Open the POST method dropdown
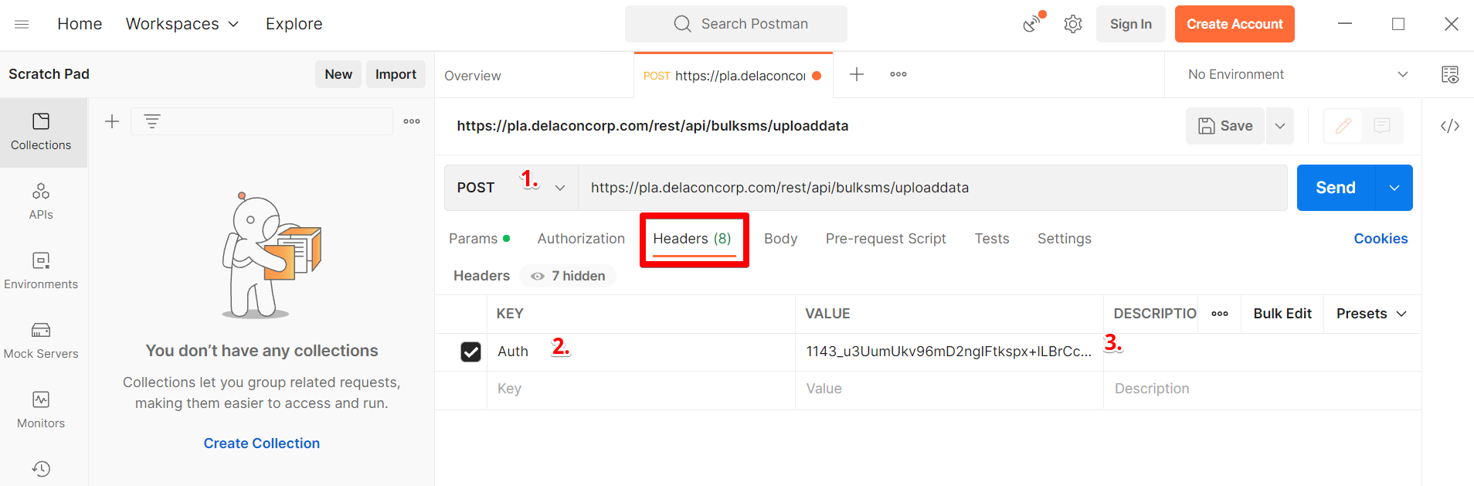The height and width of the screenshot is (486, 1474). tap(511, 188)
